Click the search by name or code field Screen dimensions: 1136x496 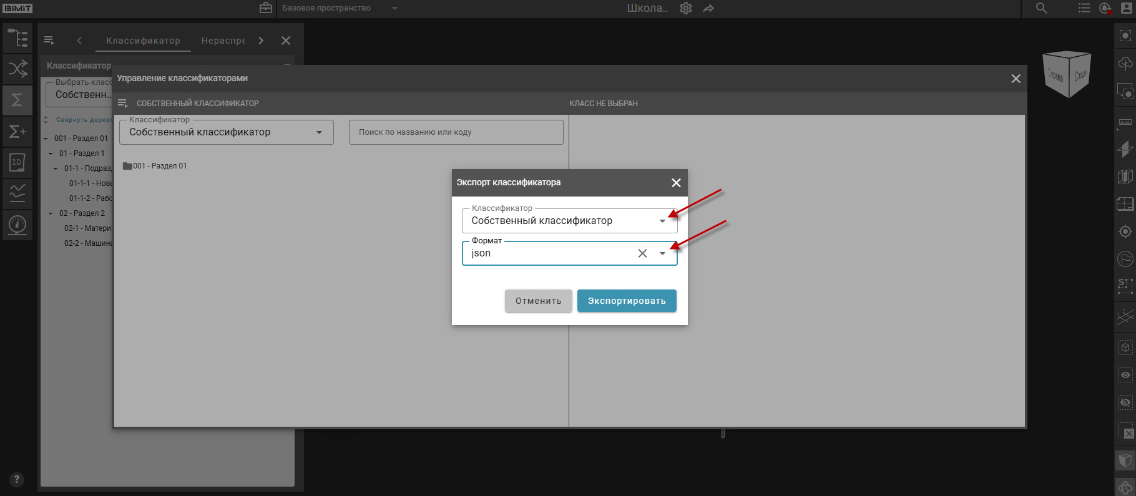[x=456, y=132]
